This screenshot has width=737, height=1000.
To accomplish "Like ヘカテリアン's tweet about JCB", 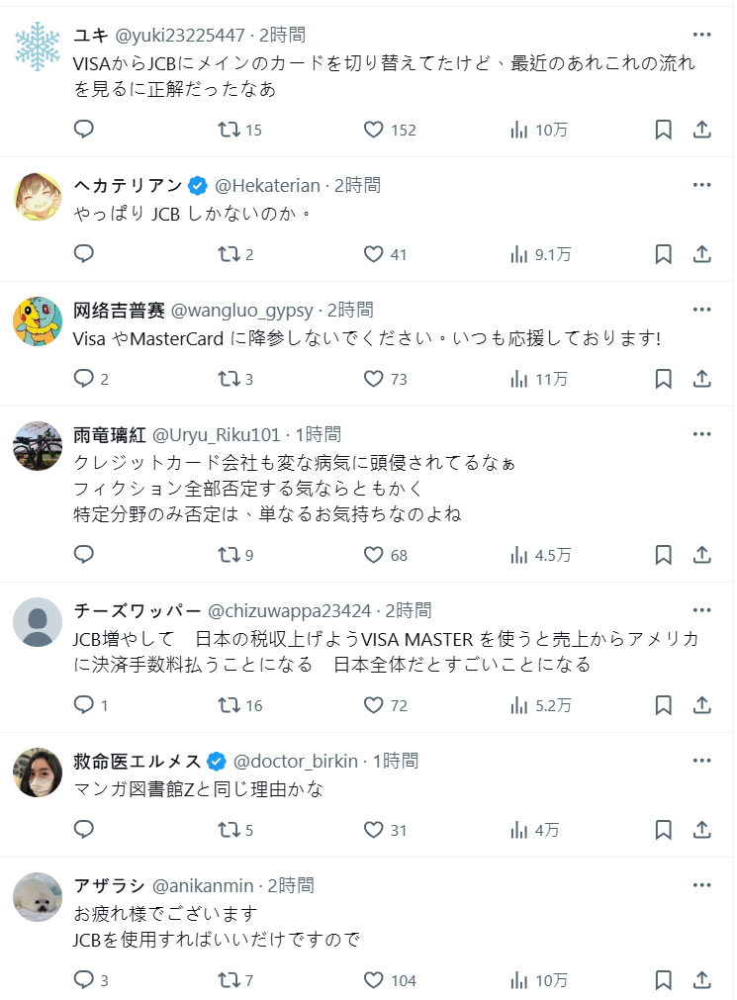I will point(373,254).
